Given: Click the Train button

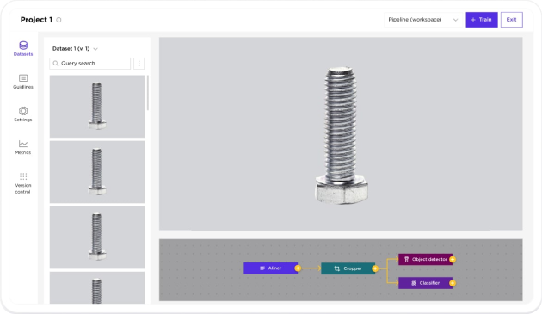Looking at the screenshot, I should 482,20.
